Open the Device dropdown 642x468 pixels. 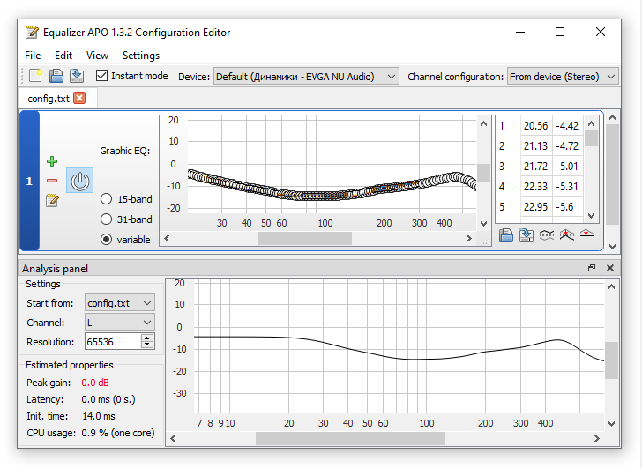point(306,77)
